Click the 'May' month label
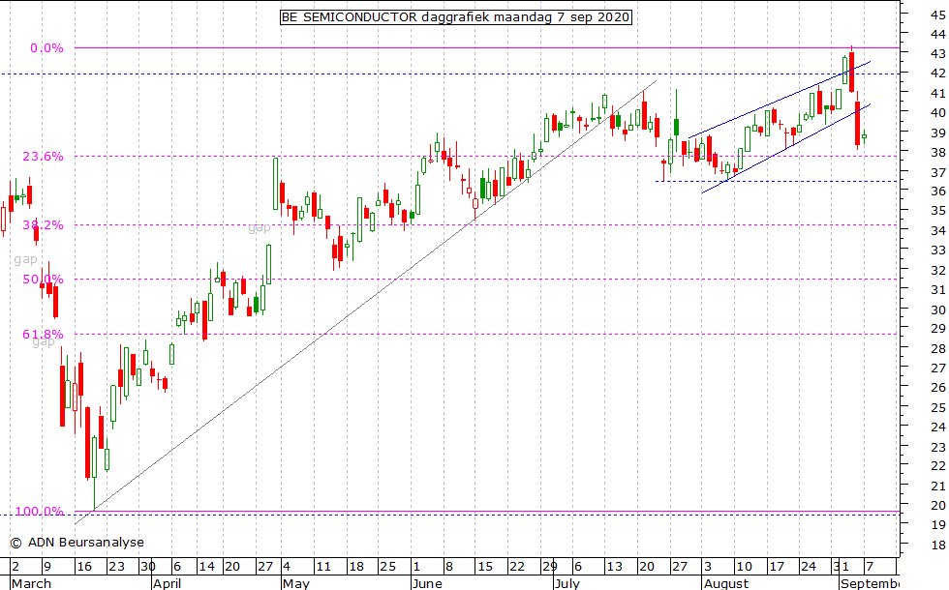 coord(296,583)
